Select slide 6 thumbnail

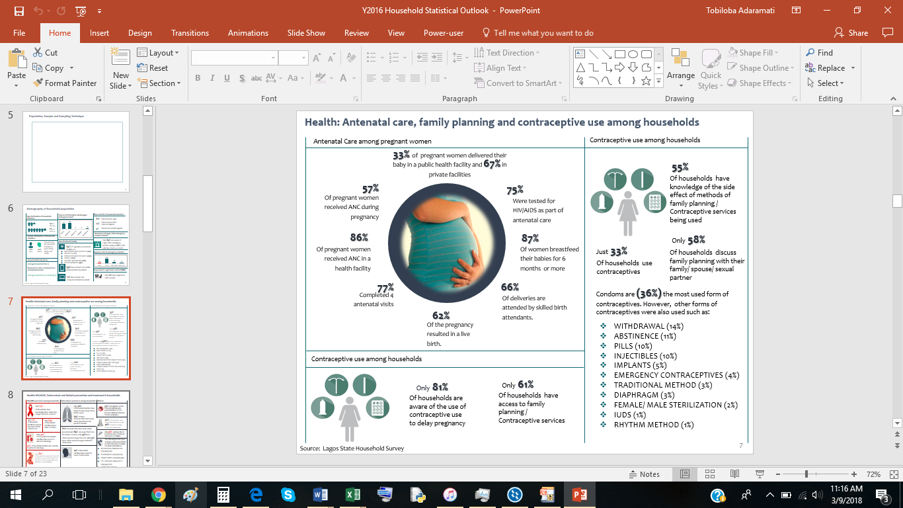pyautogui.click(x=76, y=245)
